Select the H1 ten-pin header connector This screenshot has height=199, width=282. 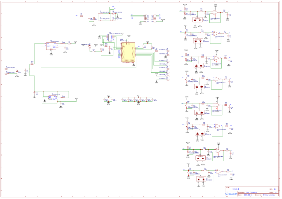click(110, 37)
